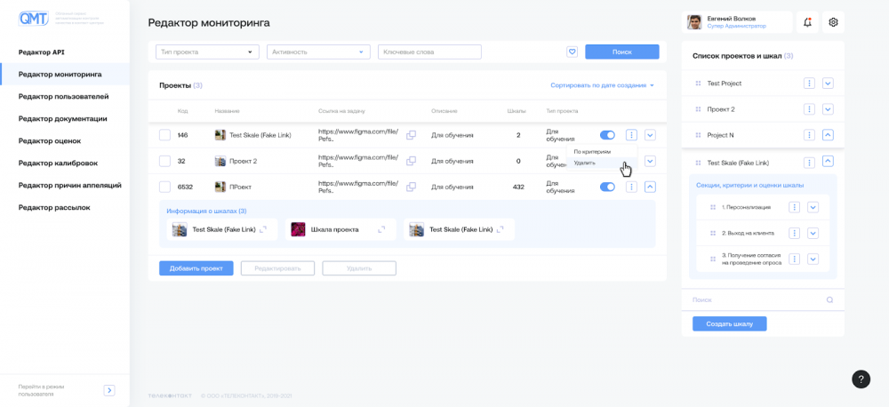Screen dimensions: 889x407
Task: Go to Редактор пользователей in sidebar
Action: click(63, 96)
